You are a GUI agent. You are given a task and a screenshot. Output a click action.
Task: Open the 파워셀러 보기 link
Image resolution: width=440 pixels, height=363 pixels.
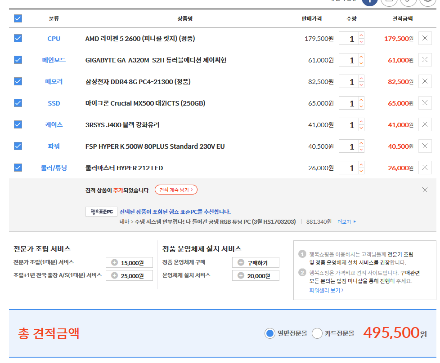point(326,290)
